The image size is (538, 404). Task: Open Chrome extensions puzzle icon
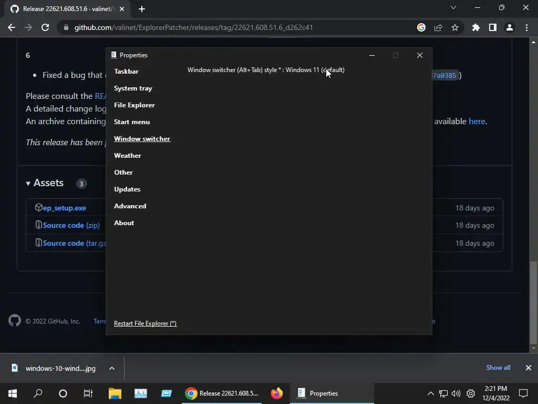click(476, 27)
